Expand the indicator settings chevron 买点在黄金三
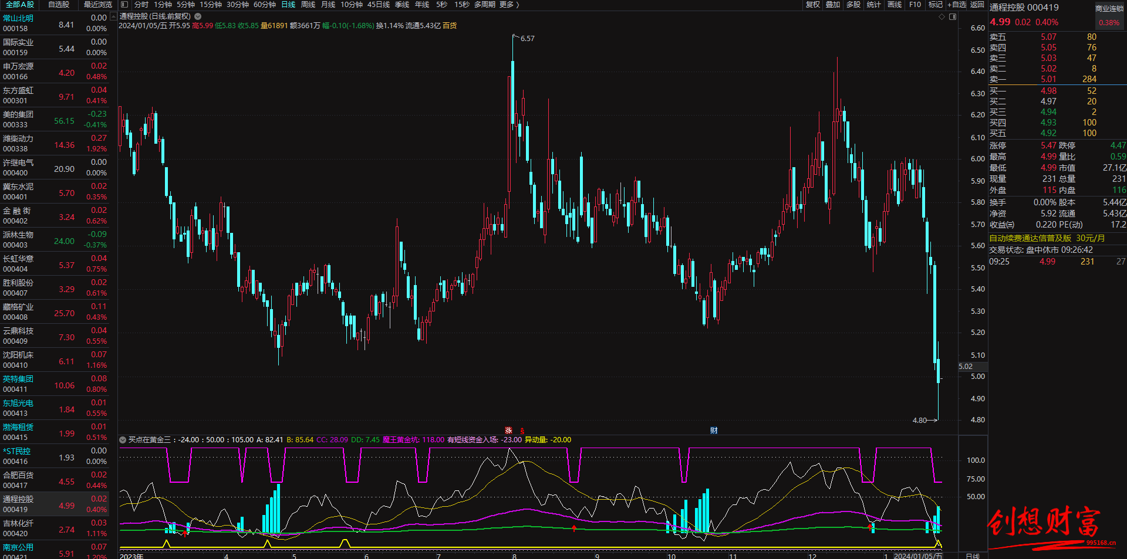The image size is (1127, 559). pyautogui.click(x=123, y=439)
